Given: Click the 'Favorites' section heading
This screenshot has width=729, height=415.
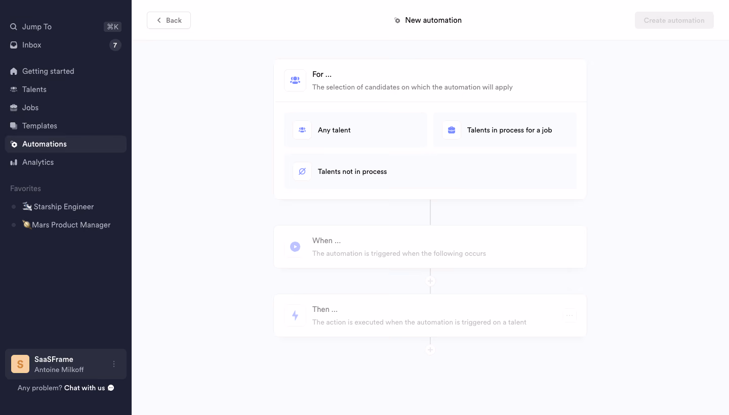Looking at the screenshot, I should [25, 189].
